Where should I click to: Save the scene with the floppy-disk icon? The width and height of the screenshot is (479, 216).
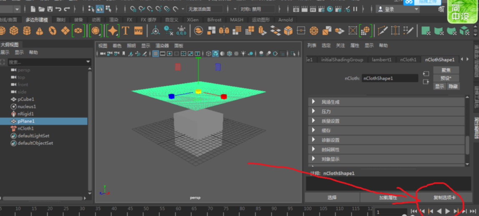pyautogui.click(x=50, y=9)
